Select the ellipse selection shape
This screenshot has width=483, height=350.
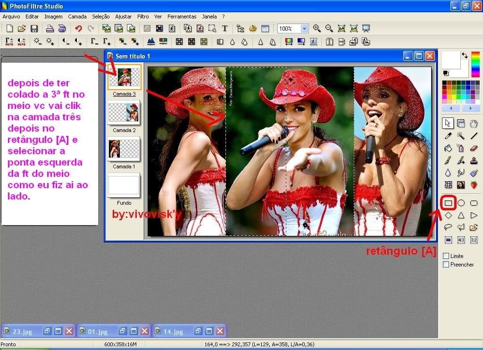pyautogui.click(x=461, y=203)
